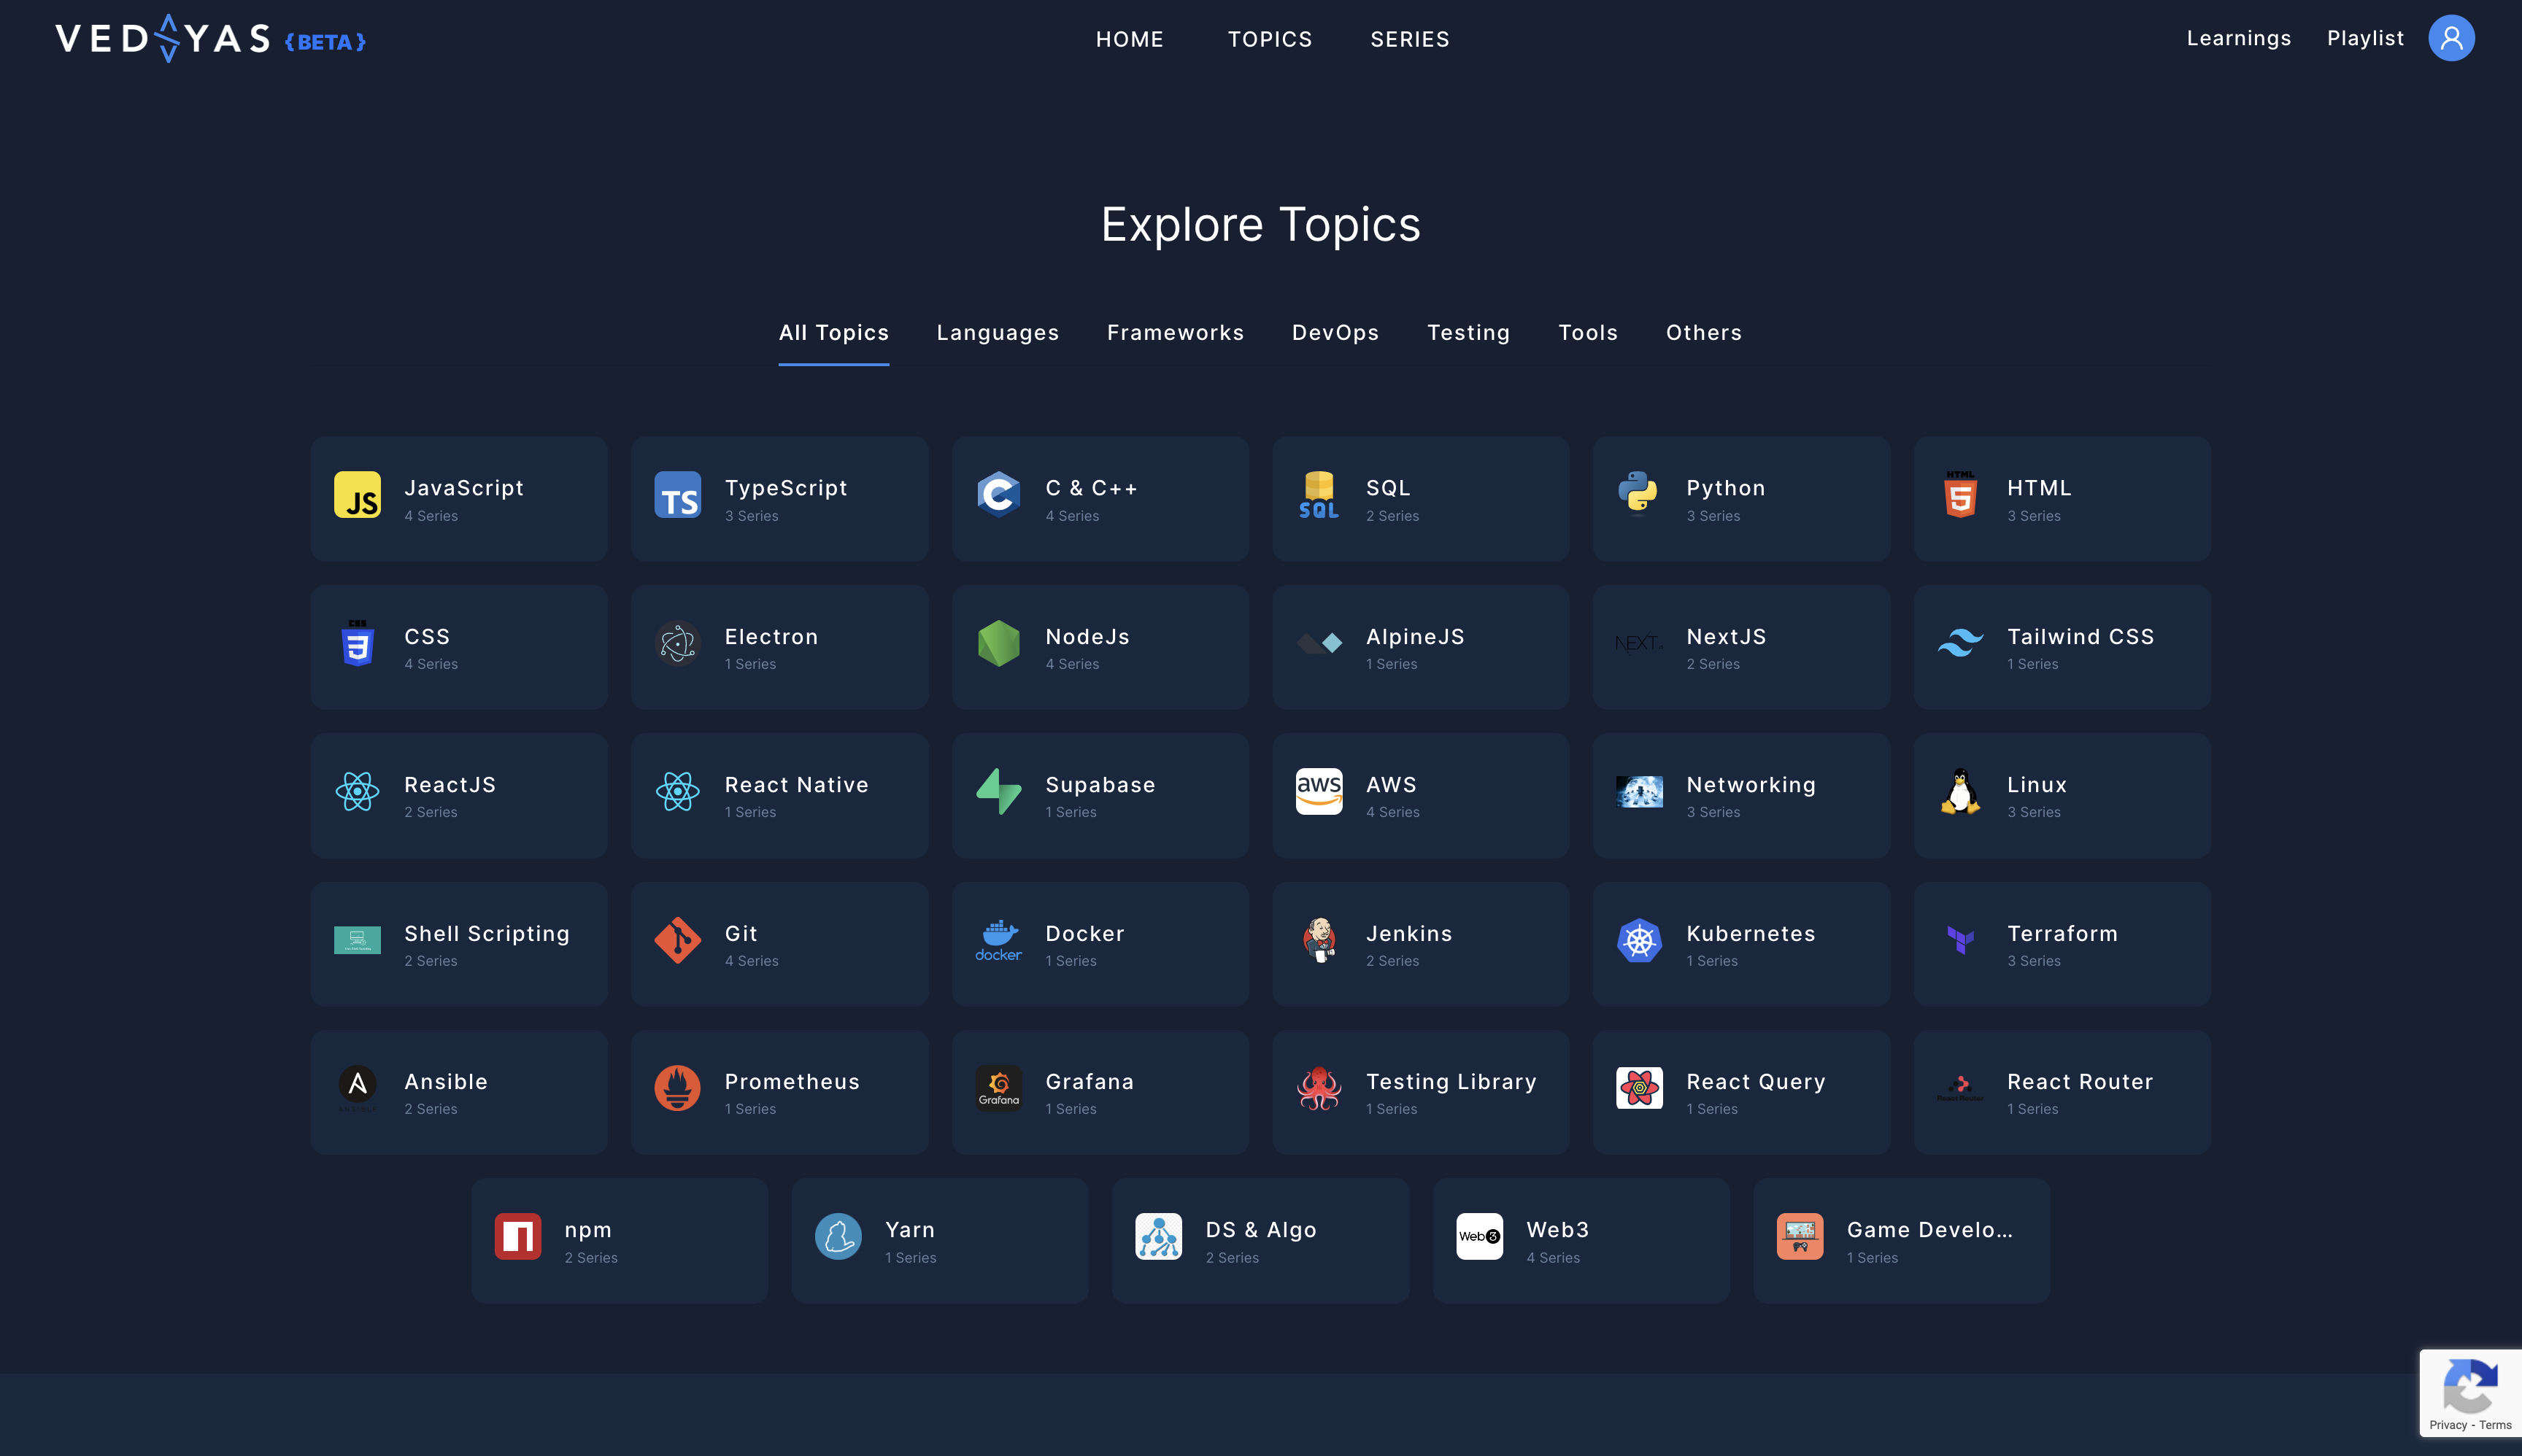The width and height of the screenshot is (2522, 1456).
Task: Switch to the Testing tab
Action: pos(1468,333)
